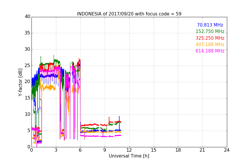Select the 407.188 MHz legend label
Screen dimensions: 252x168
coord(210,44)
